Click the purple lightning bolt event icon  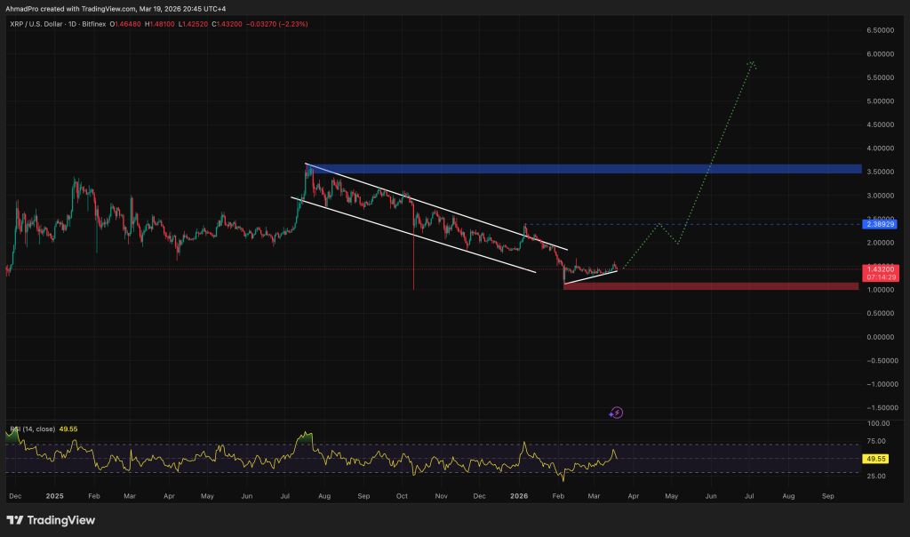click(617, 413)
